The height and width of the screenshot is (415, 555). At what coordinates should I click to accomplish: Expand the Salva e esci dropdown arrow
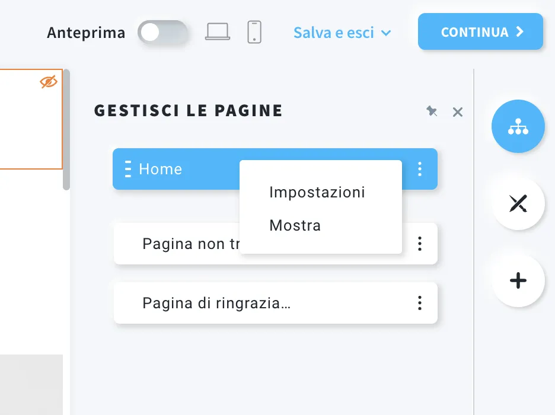[386, 33]
